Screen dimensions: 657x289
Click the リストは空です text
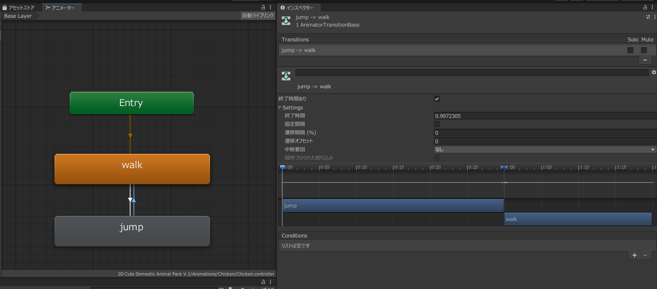[x=296, y=245]
